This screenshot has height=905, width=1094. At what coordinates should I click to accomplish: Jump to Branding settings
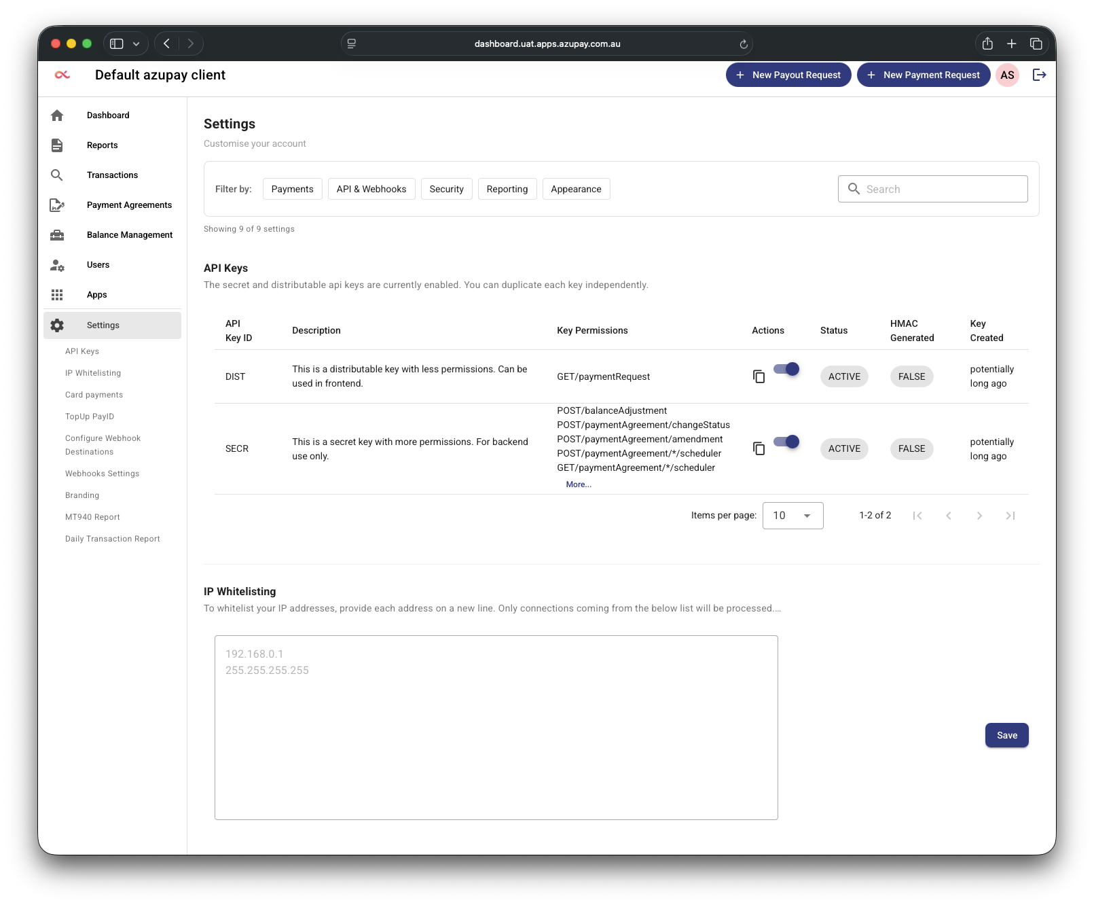(x=82, y=495)
